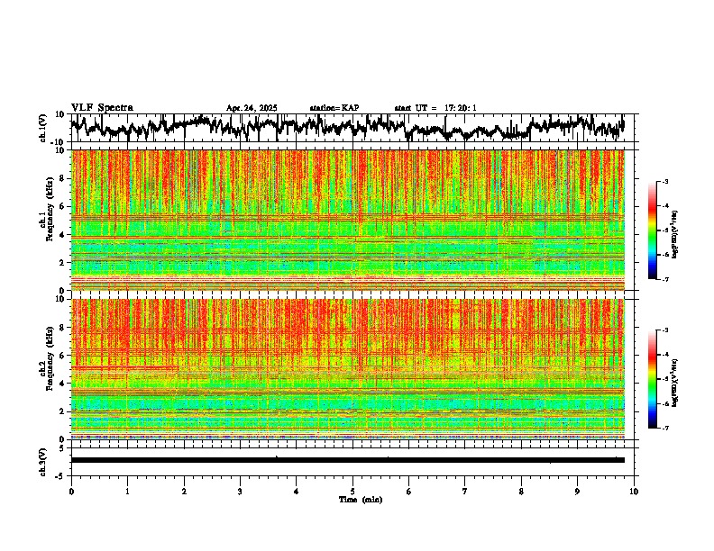Click the "6" tick on the time axis

point(409,492)
